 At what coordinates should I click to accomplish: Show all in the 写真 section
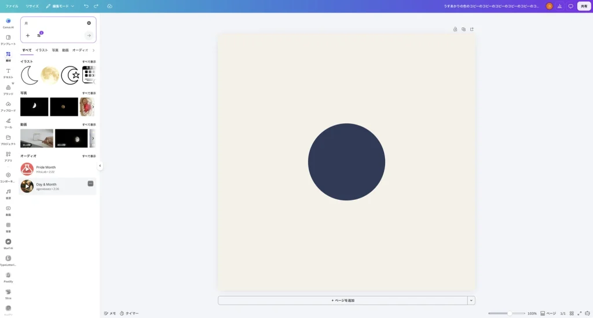tap(89, 93)
